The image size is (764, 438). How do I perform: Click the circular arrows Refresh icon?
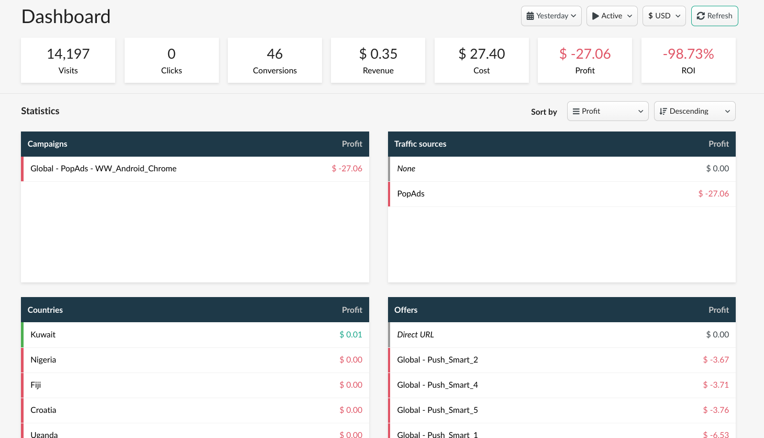click(x=701, y=16)
